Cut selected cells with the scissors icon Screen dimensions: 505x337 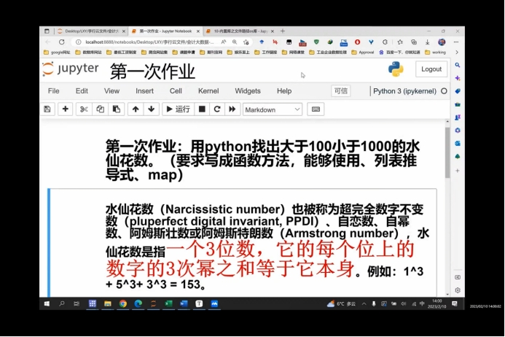[x=84, y=109]
